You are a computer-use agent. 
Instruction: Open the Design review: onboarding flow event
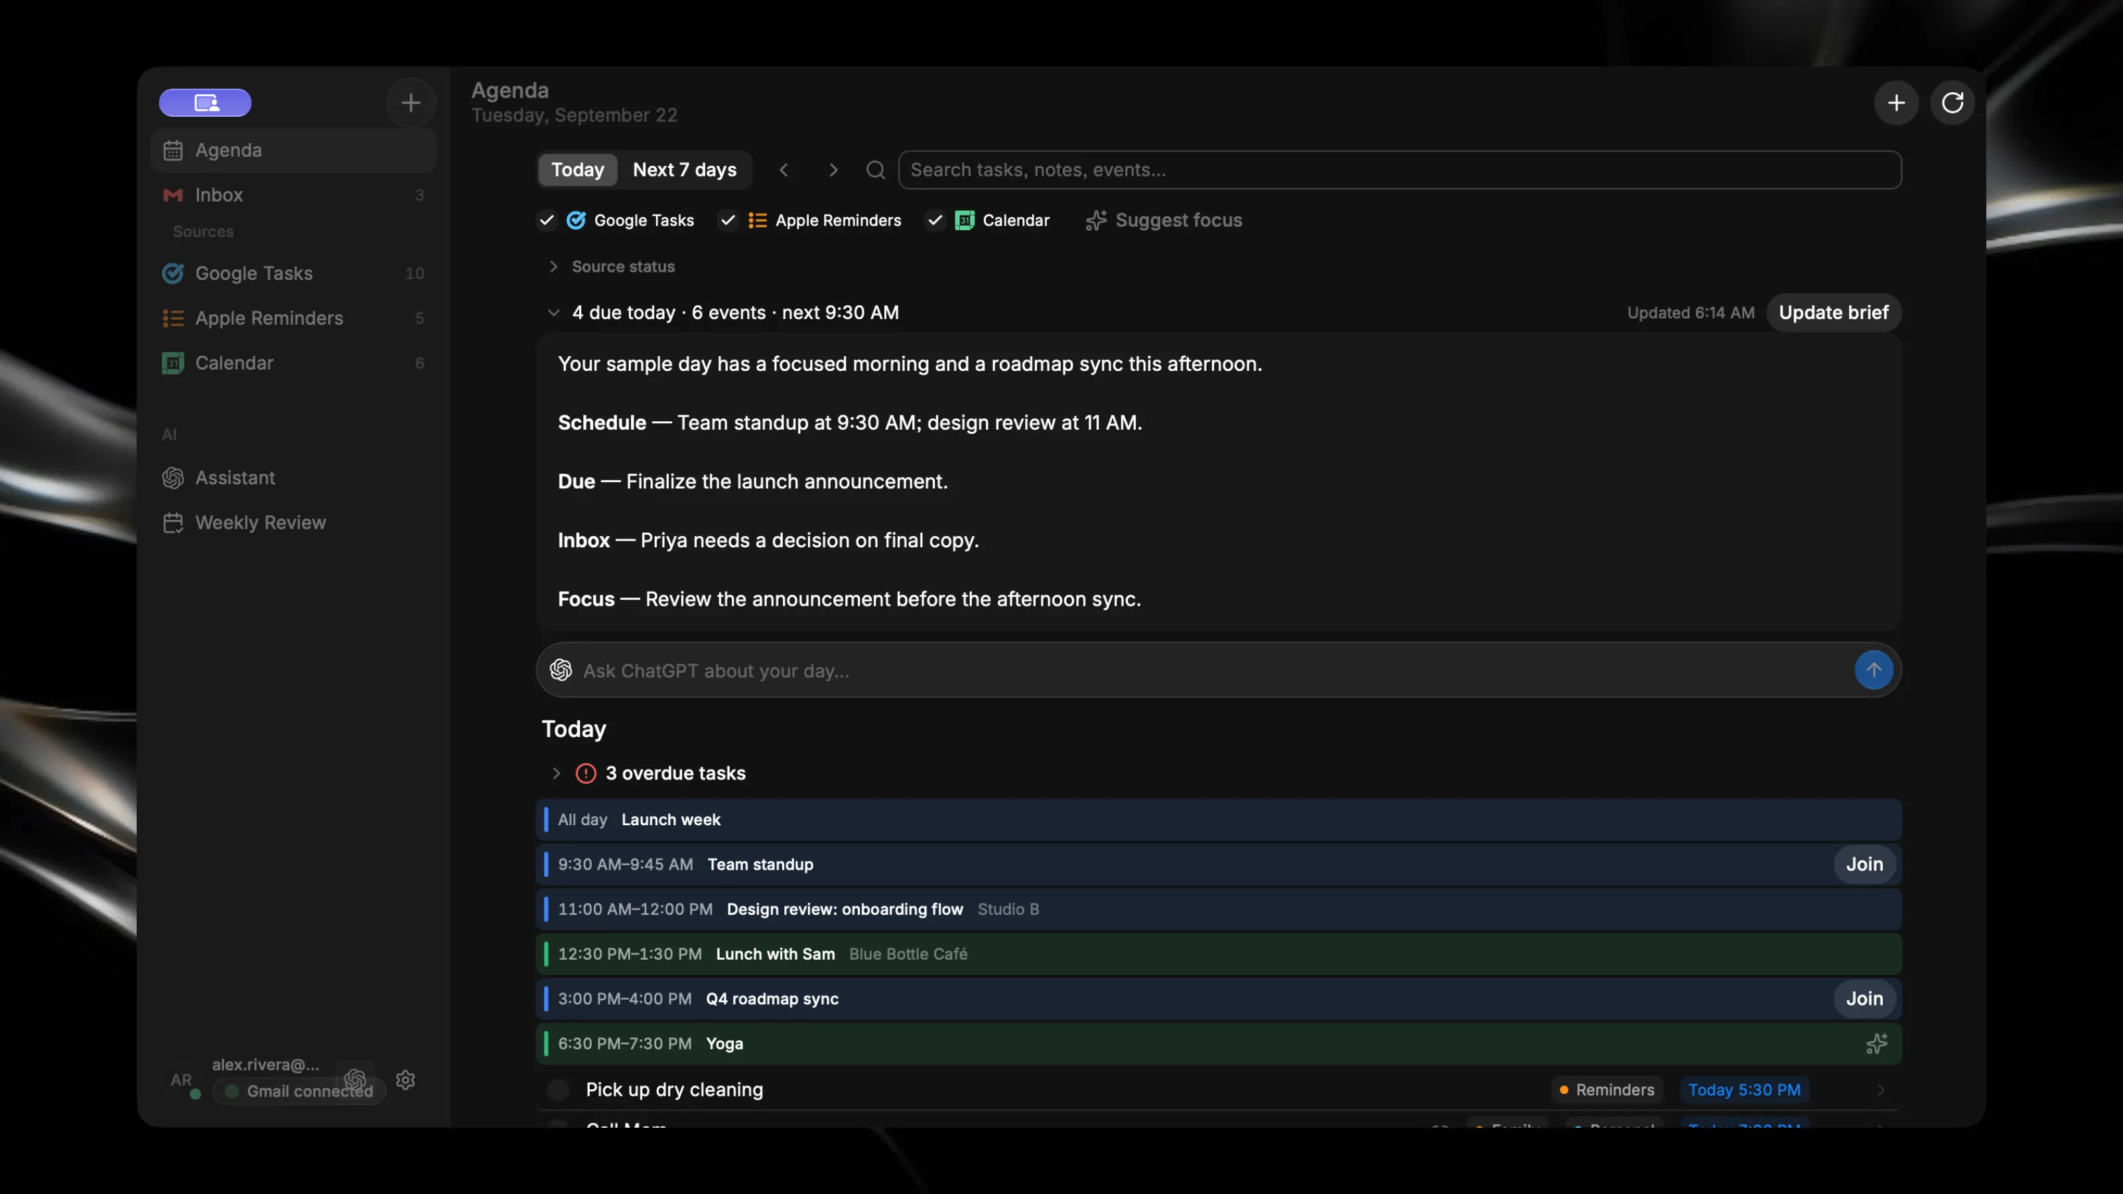coord(1218,909)
